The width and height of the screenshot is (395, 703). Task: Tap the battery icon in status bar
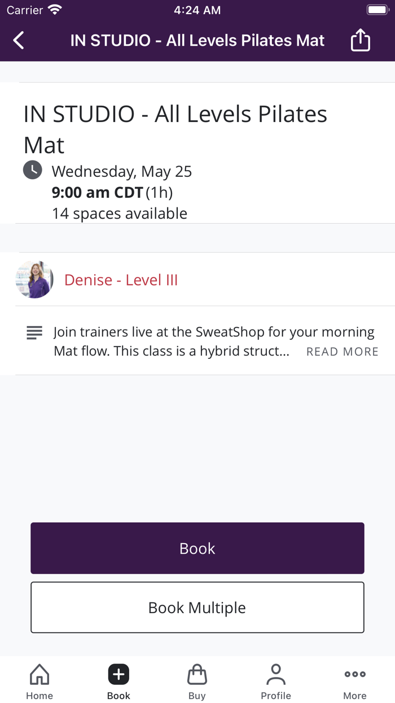tap(376, 10)
